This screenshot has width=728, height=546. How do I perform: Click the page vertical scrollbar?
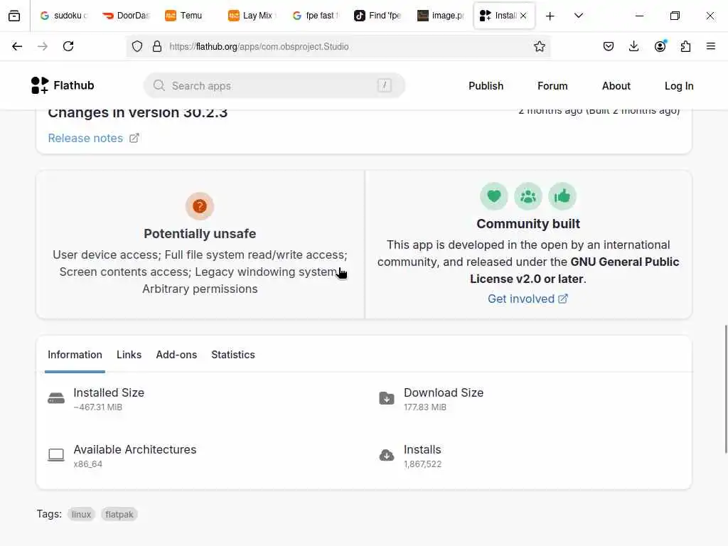click(726, 389)
